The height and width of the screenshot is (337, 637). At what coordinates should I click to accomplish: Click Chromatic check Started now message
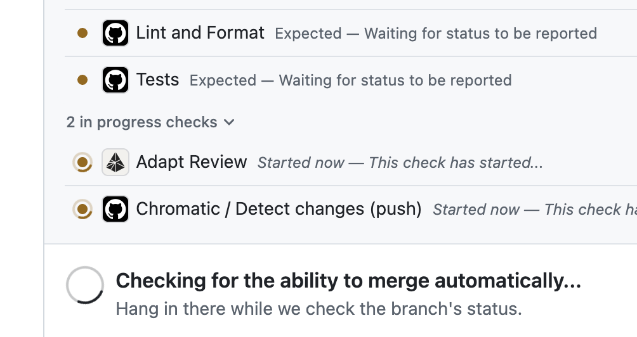535,210
